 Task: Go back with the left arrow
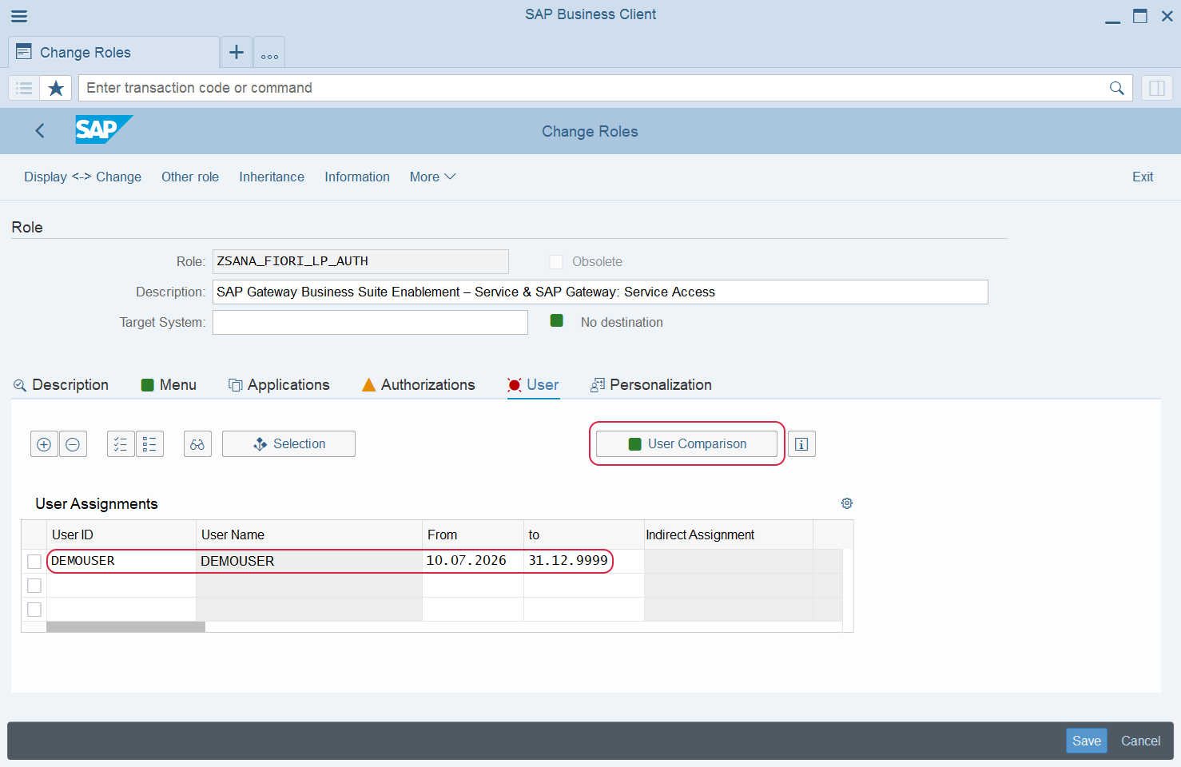[40, 131]
